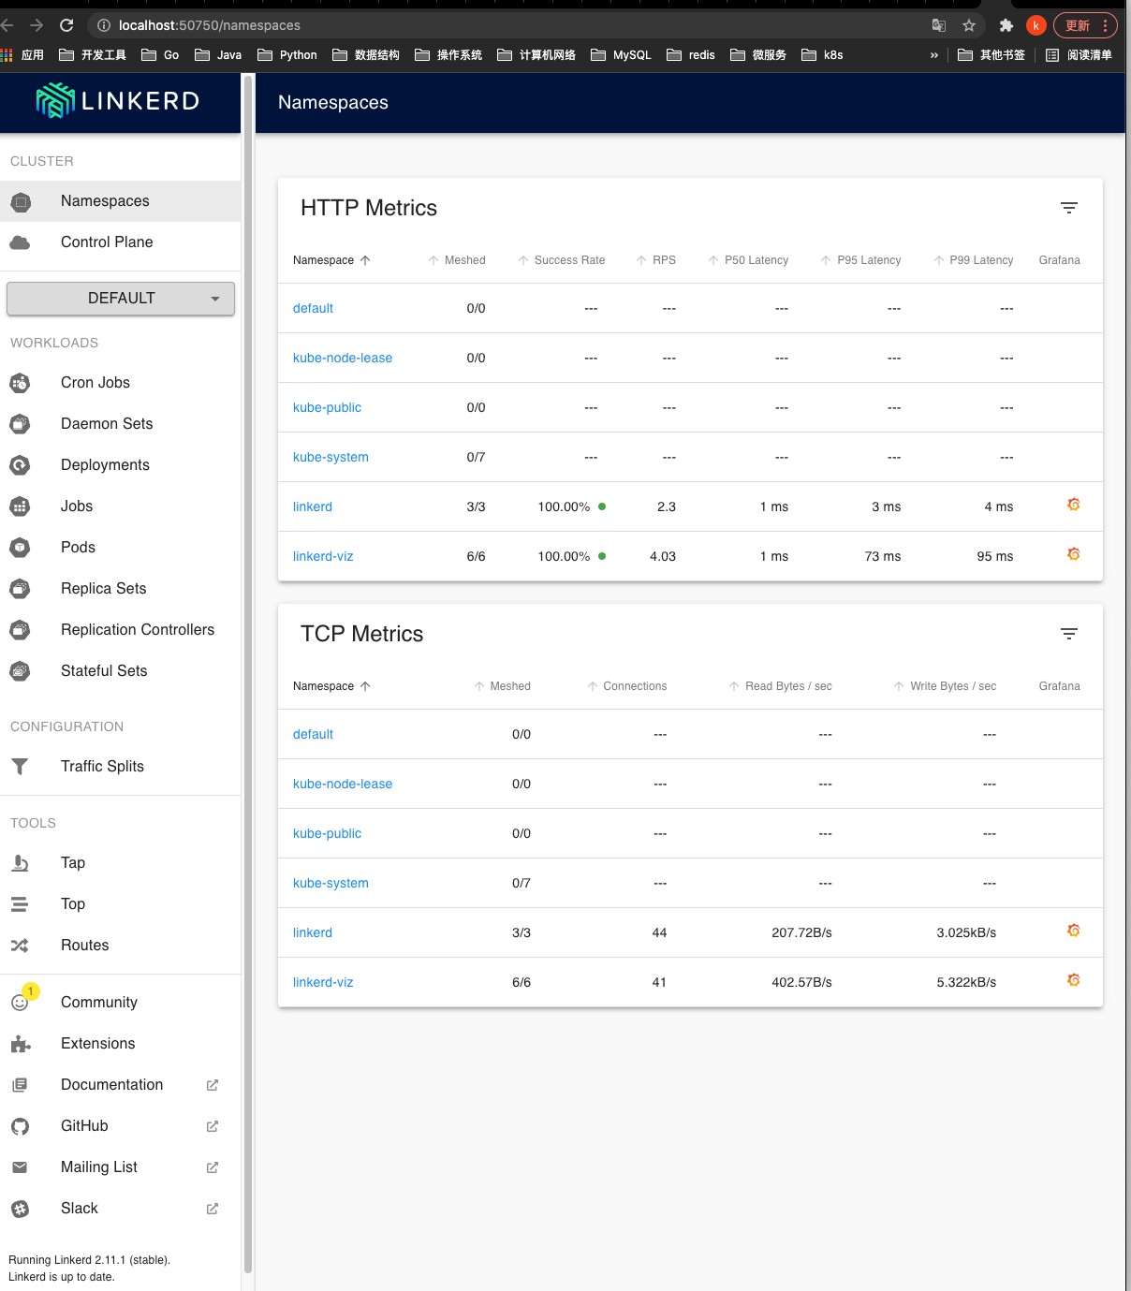Open kube-system namespace in HTTP Metrics

330,457
